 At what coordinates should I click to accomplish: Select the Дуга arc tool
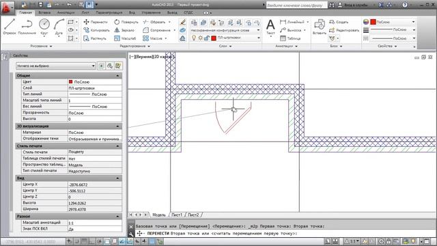point(59,27)
